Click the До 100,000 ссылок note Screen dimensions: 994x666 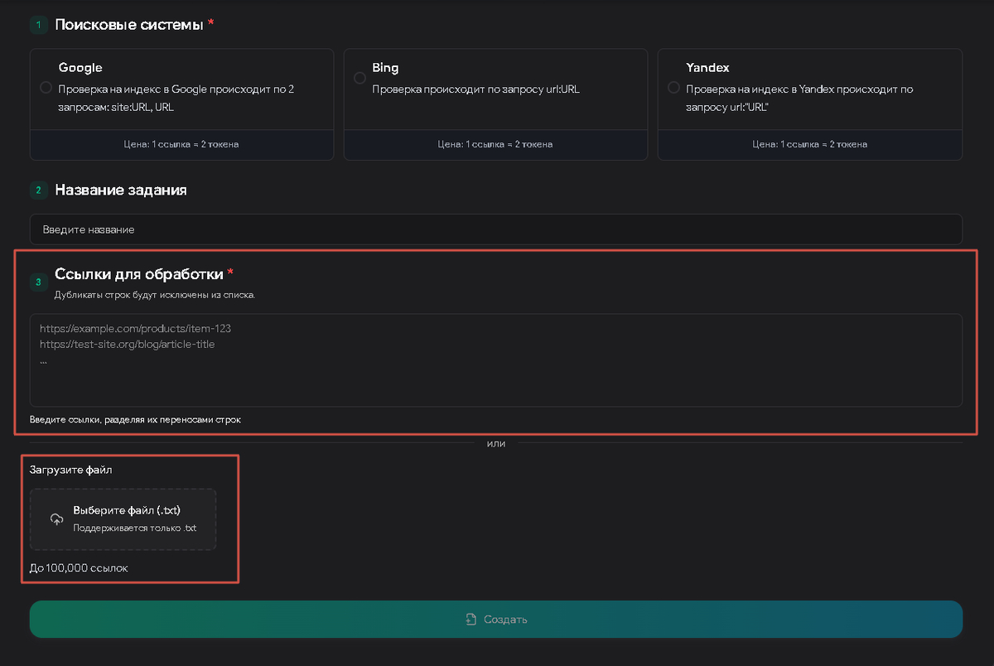79,568
